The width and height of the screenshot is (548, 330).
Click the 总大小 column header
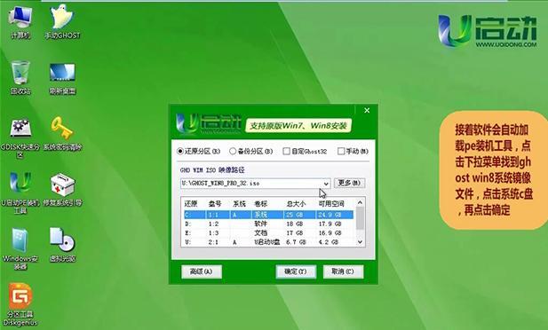pos(296,203)
